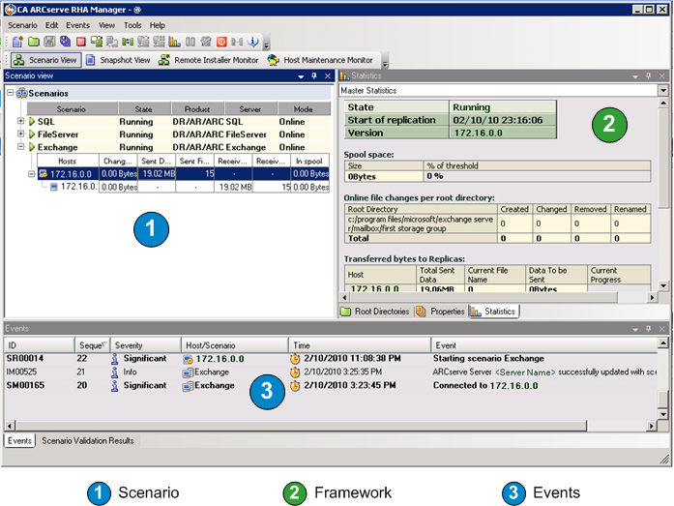The image size is (674, 506).
Task: Select the master host 172.16.0.0 row
Action: pyautogui.click(x=184, y=174)
